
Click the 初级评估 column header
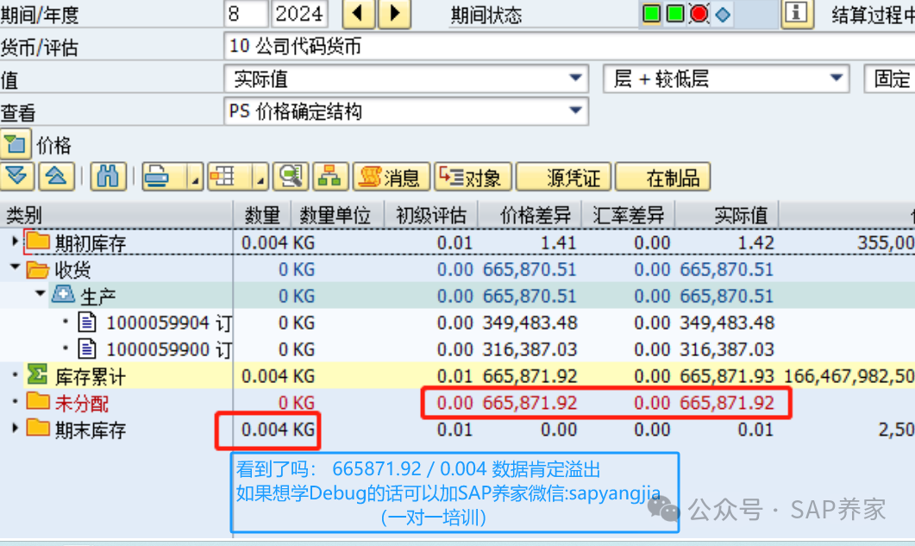pos(431,216)
